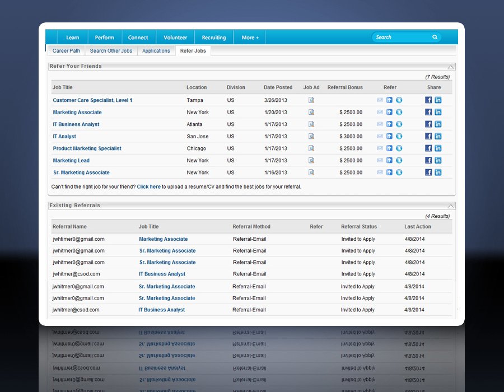Share IT Analyst job on LinkedIn
This screenshot has width=504, height=392.
click(x=438, y=136)
